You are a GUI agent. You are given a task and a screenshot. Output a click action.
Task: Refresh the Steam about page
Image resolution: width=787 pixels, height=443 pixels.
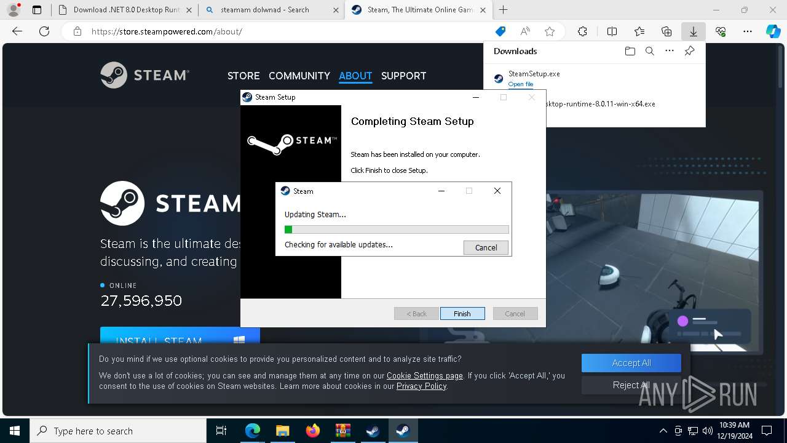click(x=44, y=31)
